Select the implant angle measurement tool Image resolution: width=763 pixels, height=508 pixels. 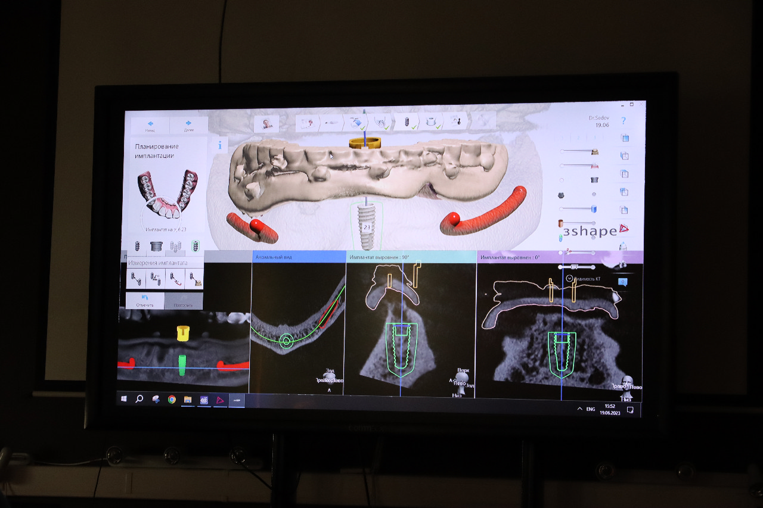pos(155,278)
